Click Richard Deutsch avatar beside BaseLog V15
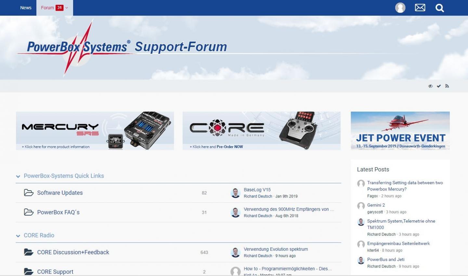Viewport: 468px width, 276px height. (x=235, y=193)
